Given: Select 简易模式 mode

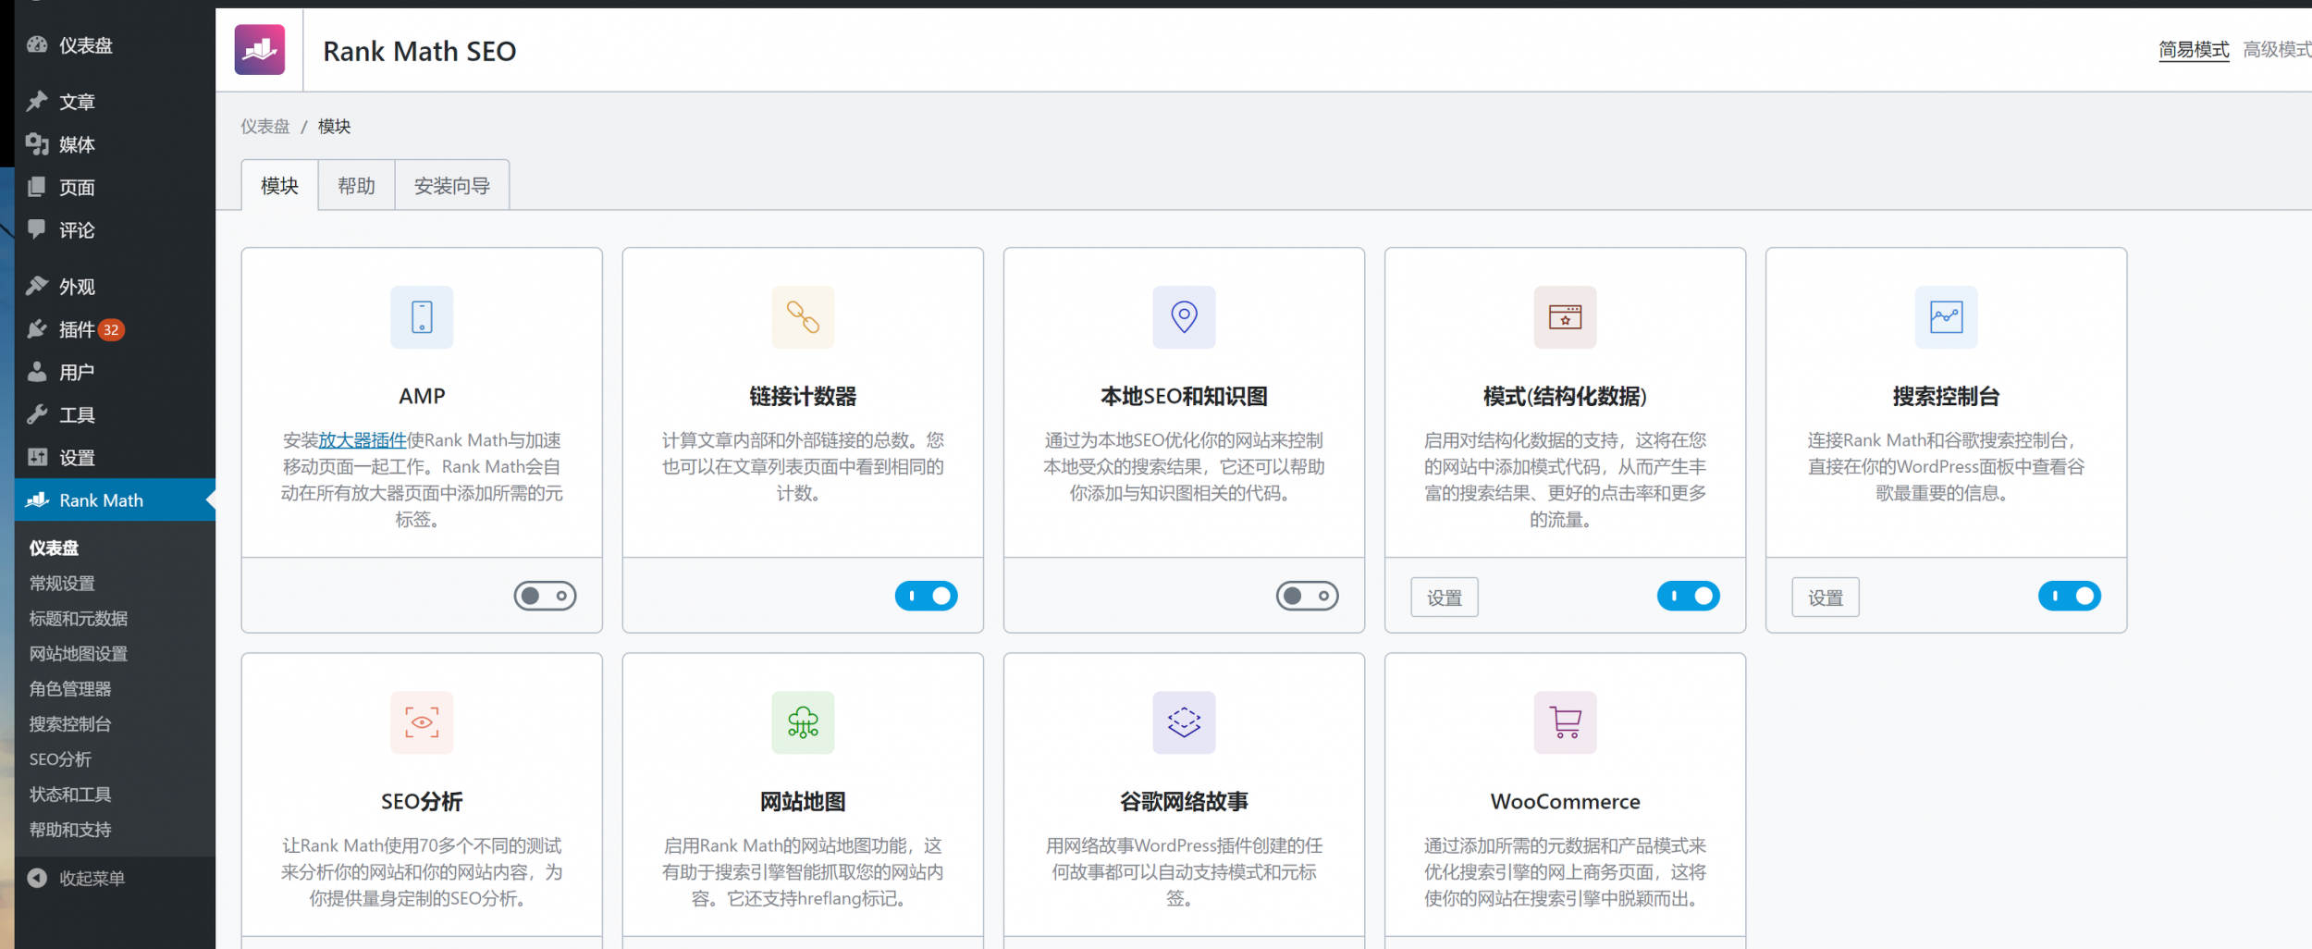Looking at the screenshot, I should click(x=2194, y=49).
